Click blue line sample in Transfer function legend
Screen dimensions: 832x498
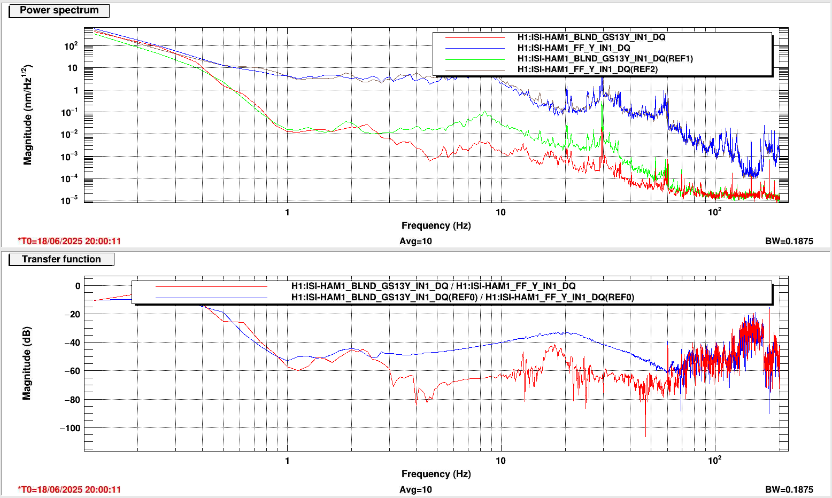(211, 297)
